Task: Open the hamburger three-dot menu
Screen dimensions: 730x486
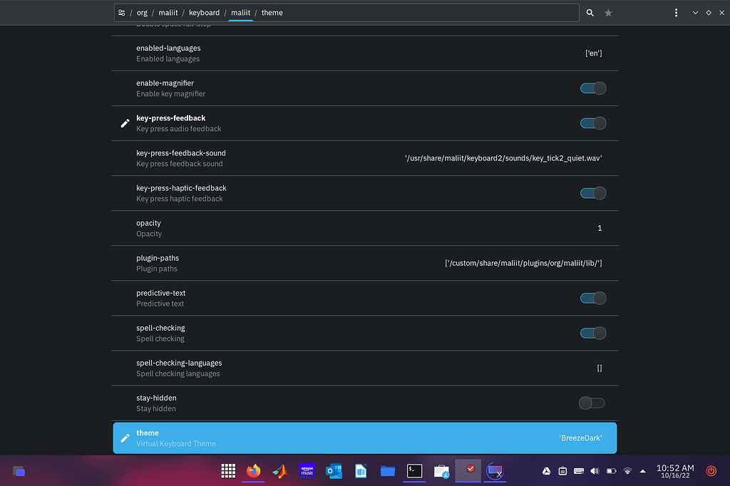Action: click(x=675, y=12)
